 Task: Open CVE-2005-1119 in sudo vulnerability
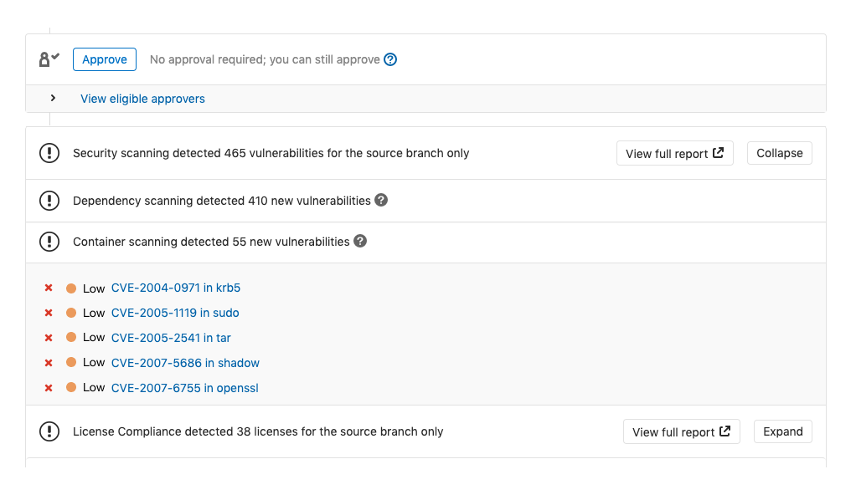(175, 313)
